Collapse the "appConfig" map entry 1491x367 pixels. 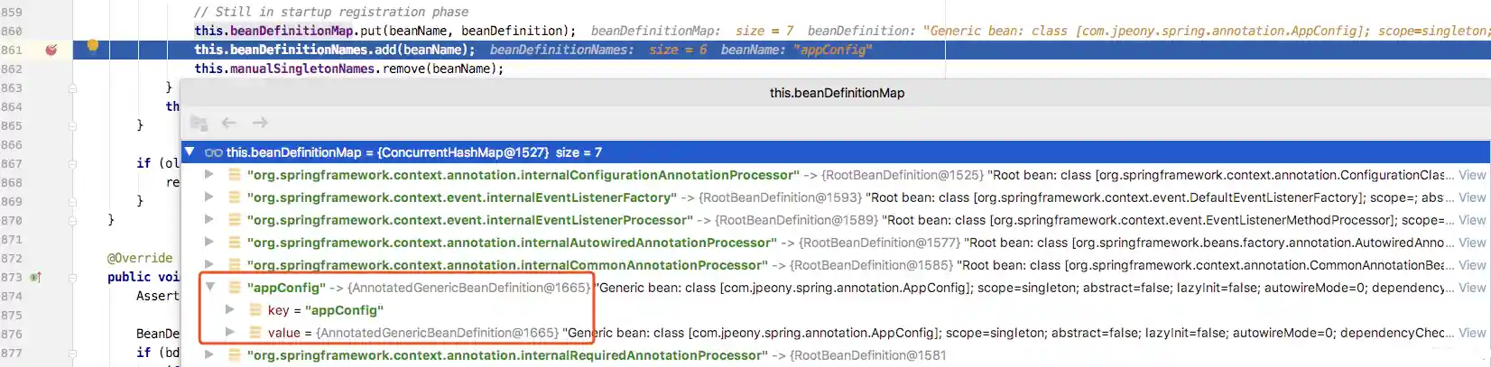tap(209, 288)
